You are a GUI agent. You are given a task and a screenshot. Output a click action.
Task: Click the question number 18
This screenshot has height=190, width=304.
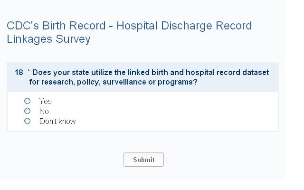point(19,73)
